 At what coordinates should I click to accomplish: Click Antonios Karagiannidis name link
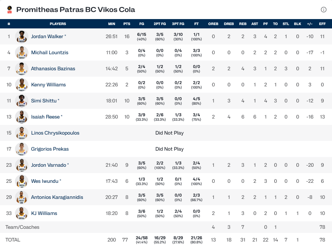tap(57, 197)
